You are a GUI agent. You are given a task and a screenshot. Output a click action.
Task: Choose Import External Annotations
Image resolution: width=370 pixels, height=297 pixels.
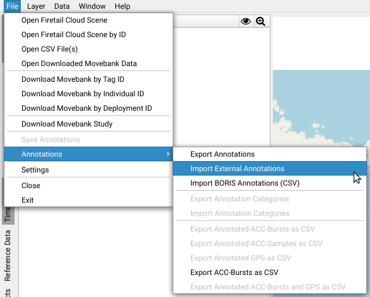[x=270, y=169]
